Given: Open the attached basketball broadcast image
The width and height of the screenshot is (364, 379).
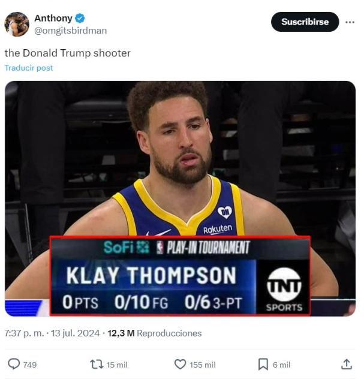Looking at the screenshot, I should point(180,198).
